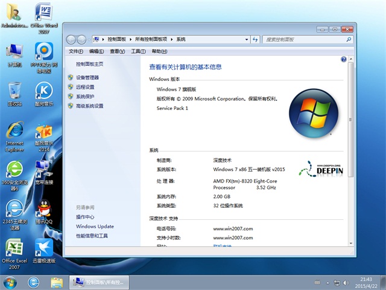
Task: Click inside the 搜索控制面板 search field
Action: pos(304,39)
